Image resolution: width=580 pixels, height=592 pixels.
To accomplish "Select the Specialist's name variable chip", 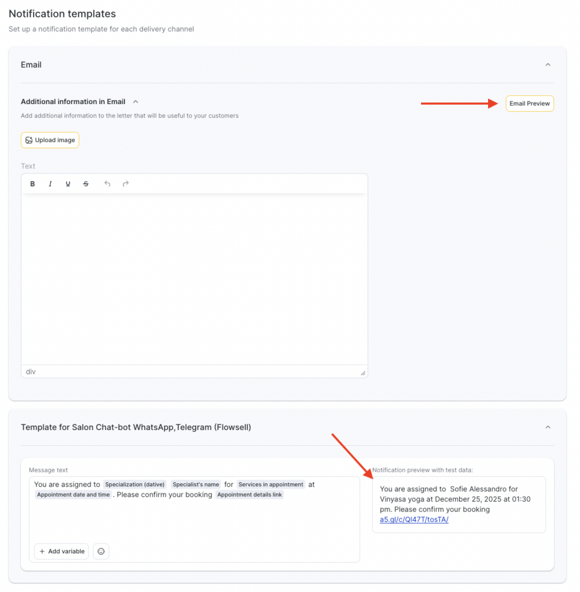I will pos(195,484).
